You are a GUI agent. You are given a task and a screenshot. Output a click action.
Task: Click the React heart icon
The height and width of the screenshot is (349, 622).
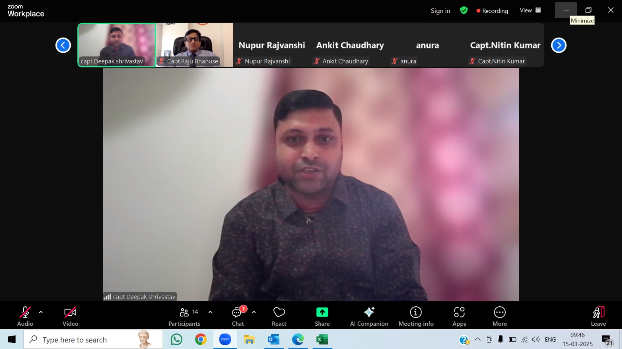point(279,316)
